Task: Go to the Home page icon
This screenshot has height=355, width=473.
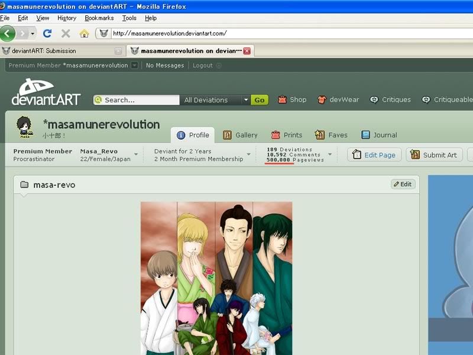Action: point(84,33)
